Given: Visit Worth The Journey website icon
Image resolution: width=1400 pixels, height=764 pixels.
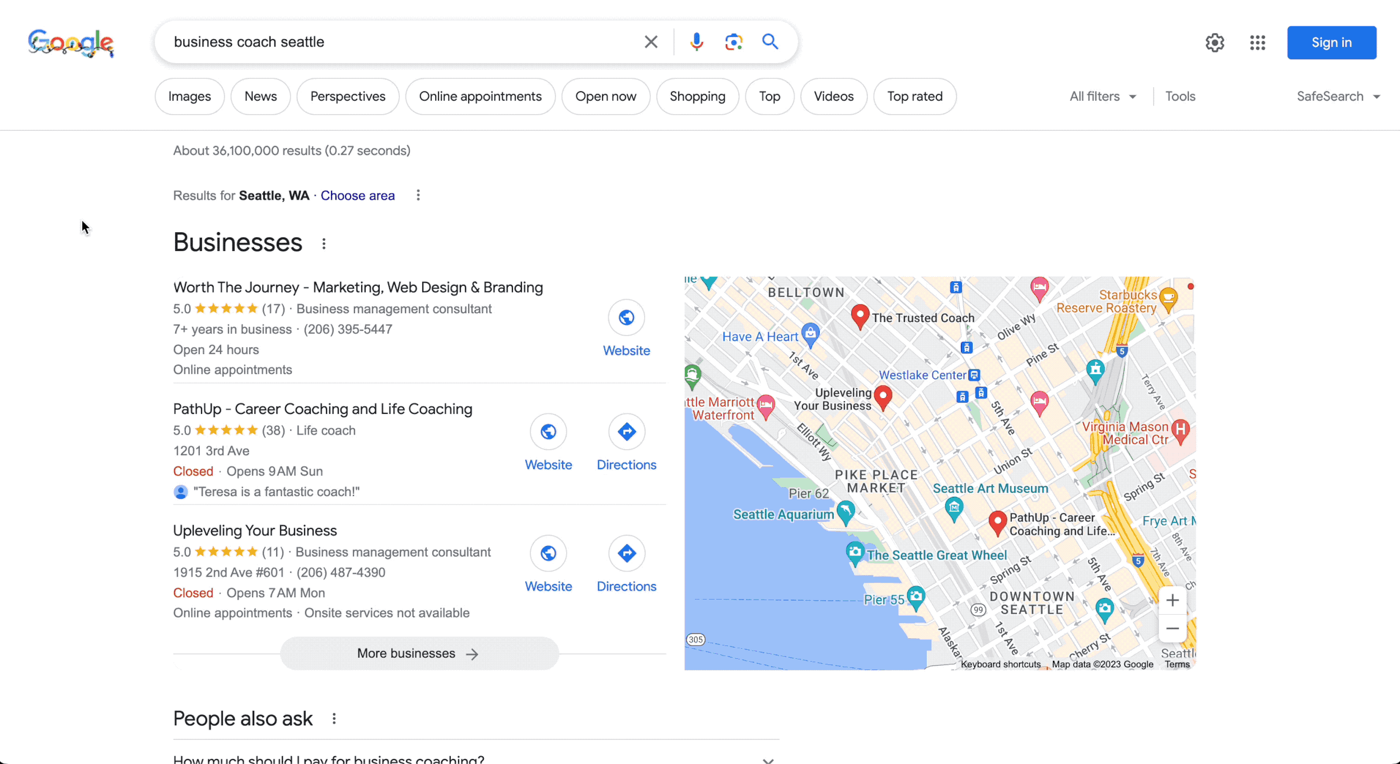Looking at the screenshot, I should [x=626, y=318].
